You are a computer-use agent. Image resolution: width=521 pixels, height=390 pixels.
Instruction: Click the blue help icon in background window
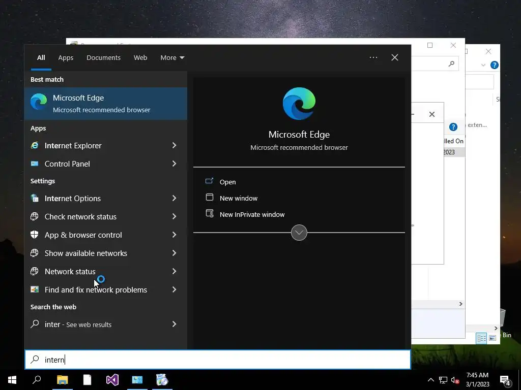click(x=453, y=126)
